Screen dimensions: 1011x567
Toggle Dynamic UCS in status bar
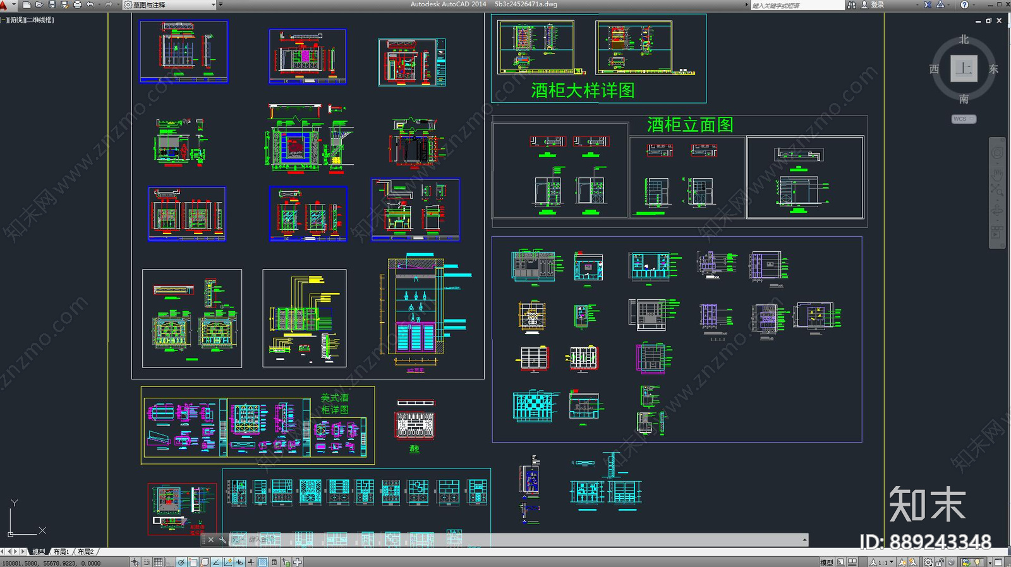(227, 562)
